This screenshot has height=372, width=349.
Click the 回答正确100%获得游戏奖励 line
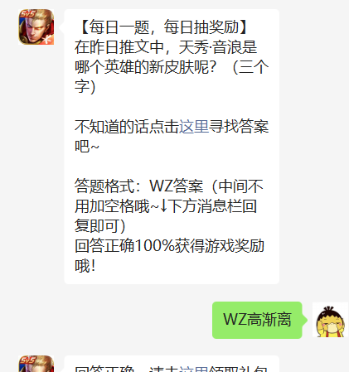[169, 246]
